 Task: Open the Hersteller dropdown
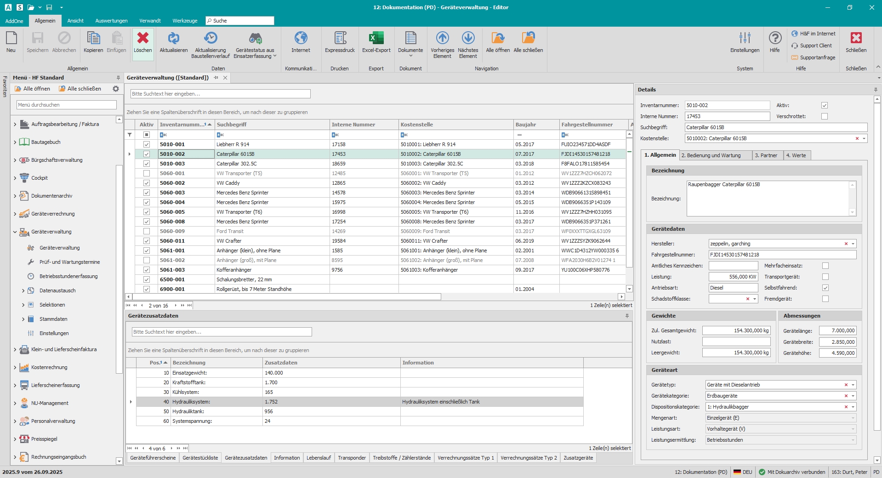coord(853,244)
